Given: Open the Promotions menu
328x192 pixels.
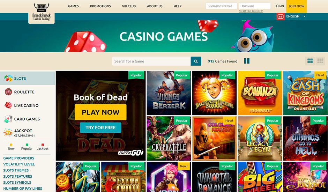Looking at the screenshot, I should [x=100, y=6].
